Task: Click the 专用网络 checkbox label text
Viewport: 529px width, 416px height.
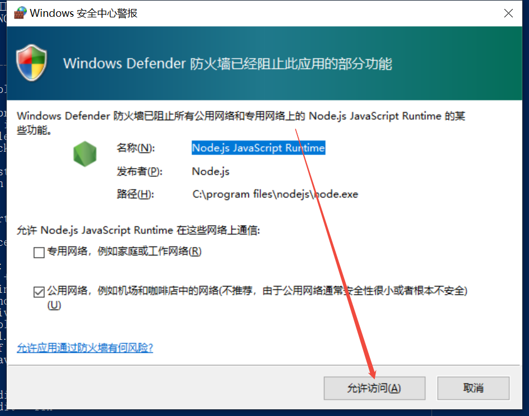Action: [x=124, y=251]
